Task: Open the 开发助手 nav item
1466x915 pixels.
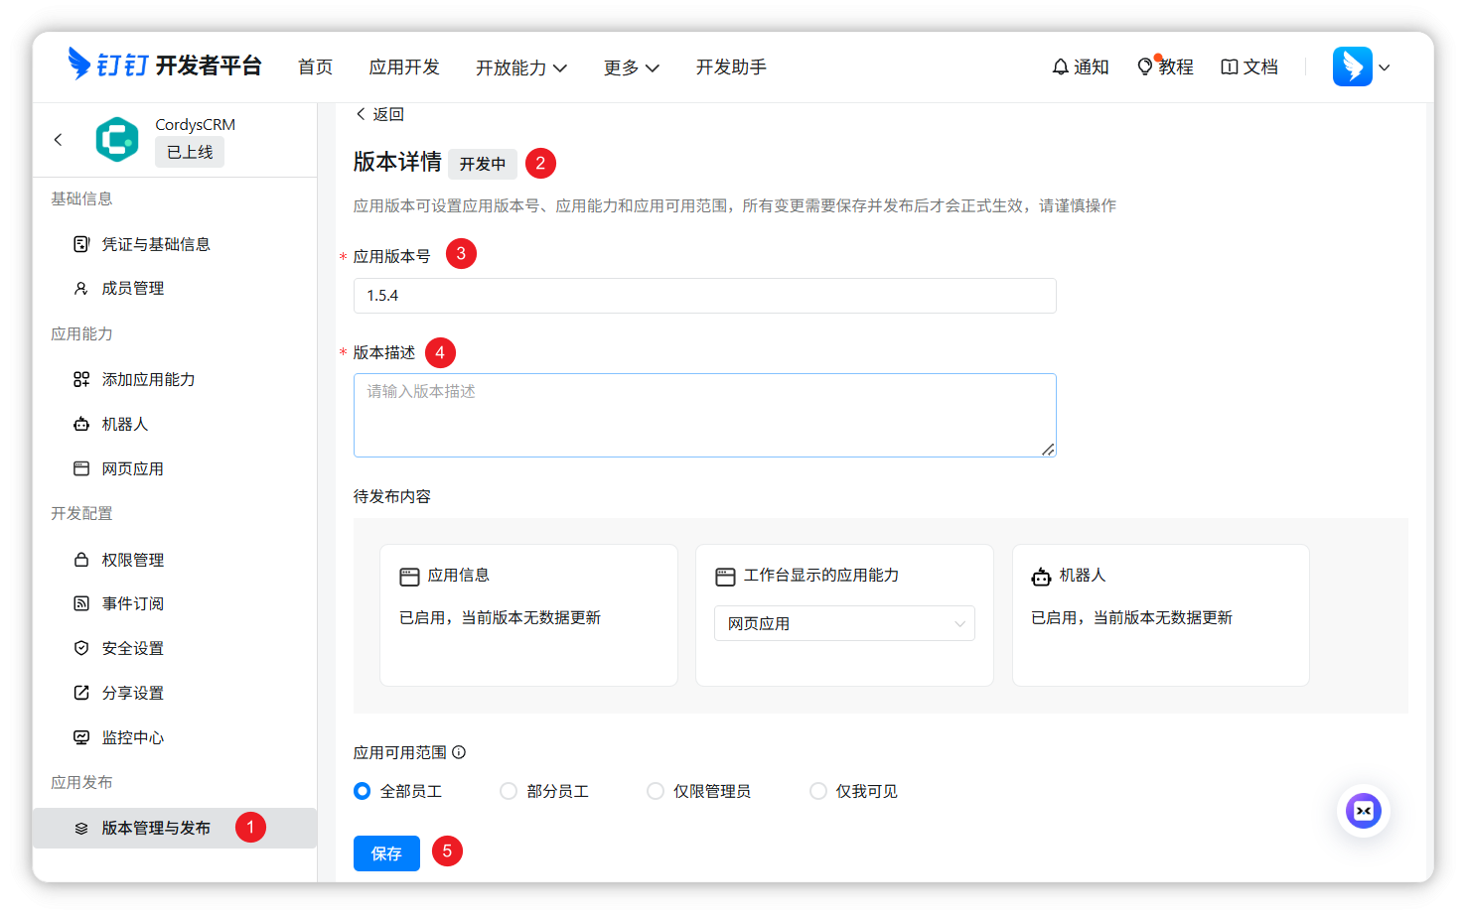Action: tap(731, 66)
